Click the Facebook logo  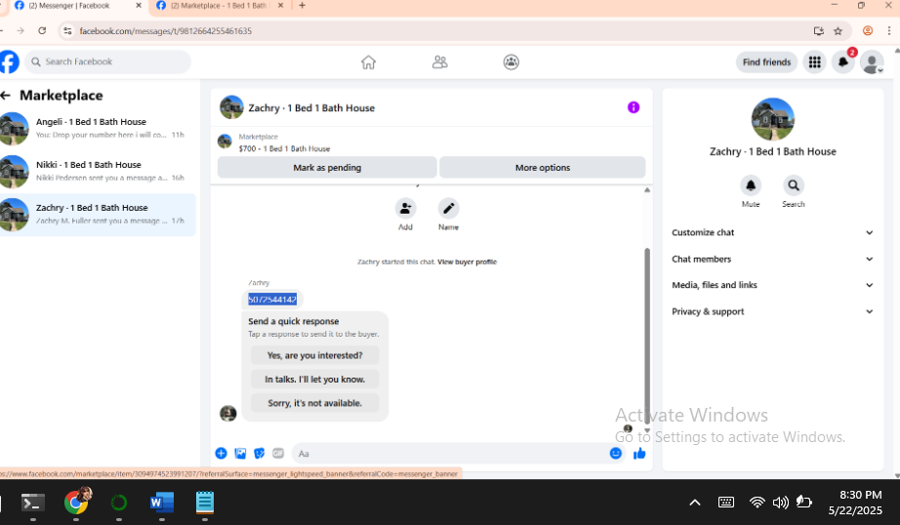coord(9,62)
